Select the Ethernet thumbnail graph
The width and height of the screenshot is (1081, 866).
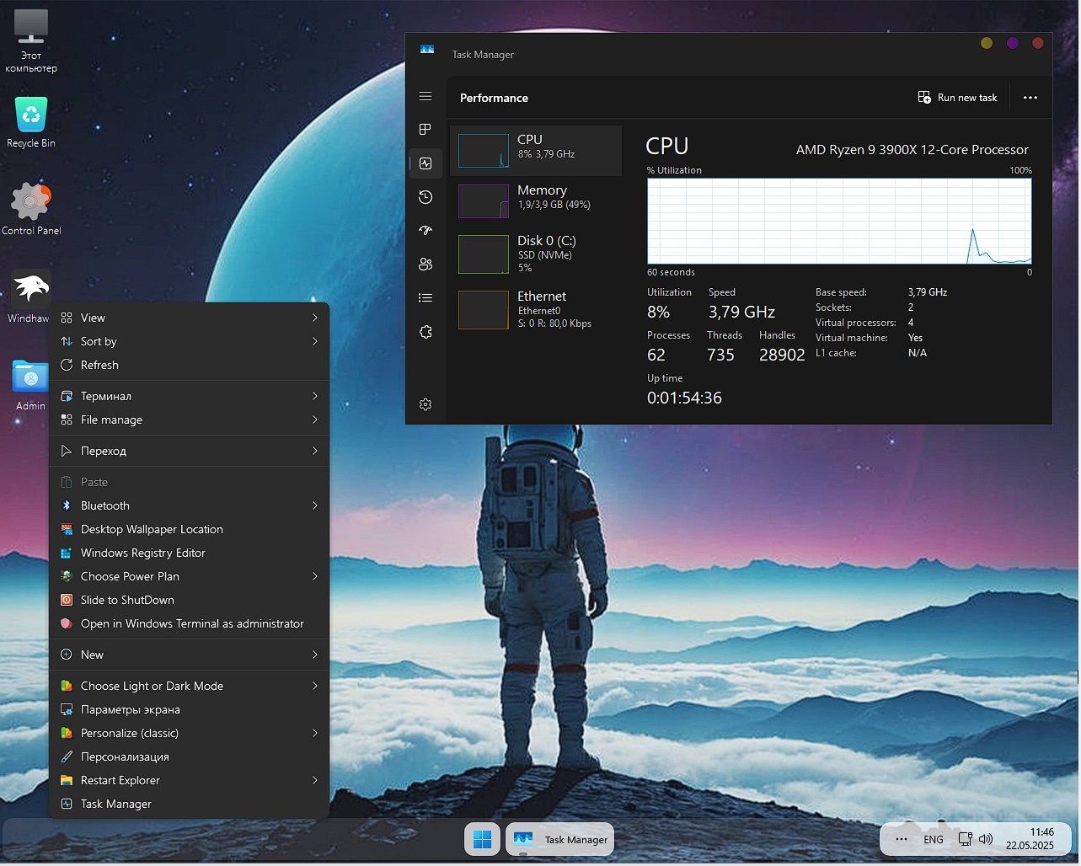point(484,310)
